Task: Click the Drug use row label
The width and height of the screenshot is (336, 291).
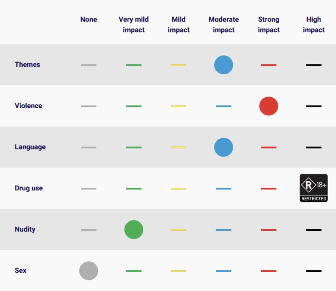Action: [x=29, y=188]
